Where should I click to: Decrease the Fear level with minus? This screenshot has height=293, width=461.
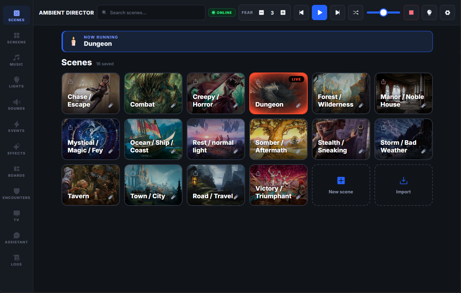pos(261,12)
